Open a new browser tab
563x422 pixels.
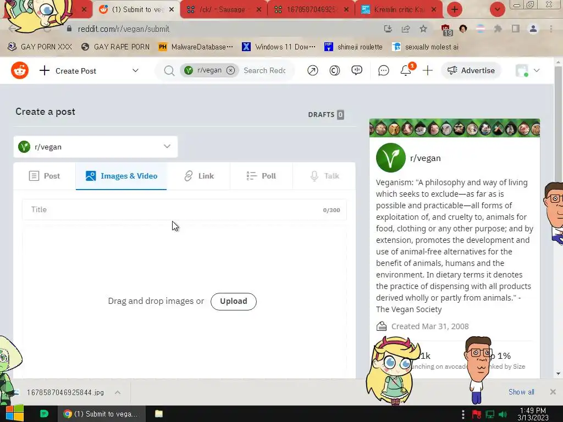click(x=455, y=10)
